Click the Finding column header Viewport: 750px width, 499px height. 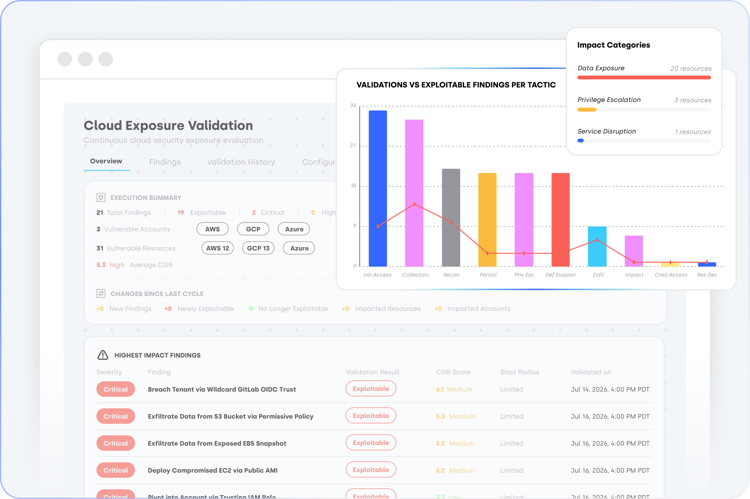click(159, 372)
